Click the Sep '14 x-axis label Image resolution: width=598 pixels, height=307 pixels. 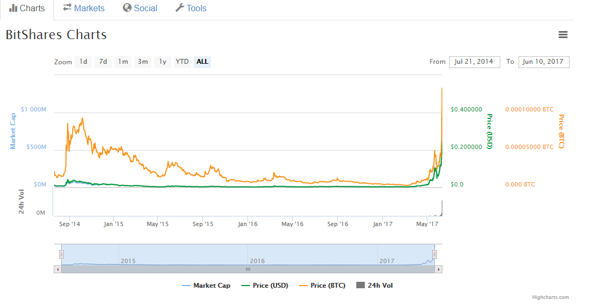tap(70, 224)
